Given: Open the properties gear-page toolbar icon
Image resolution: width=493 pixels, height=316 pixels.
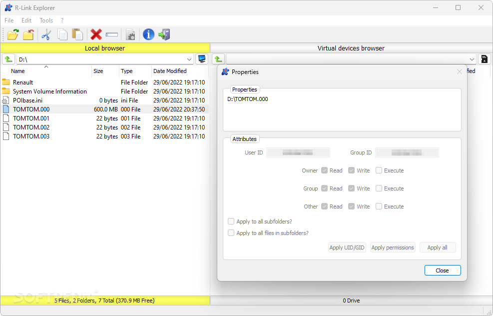Looking at the screenshot, I should click(130, 34).
